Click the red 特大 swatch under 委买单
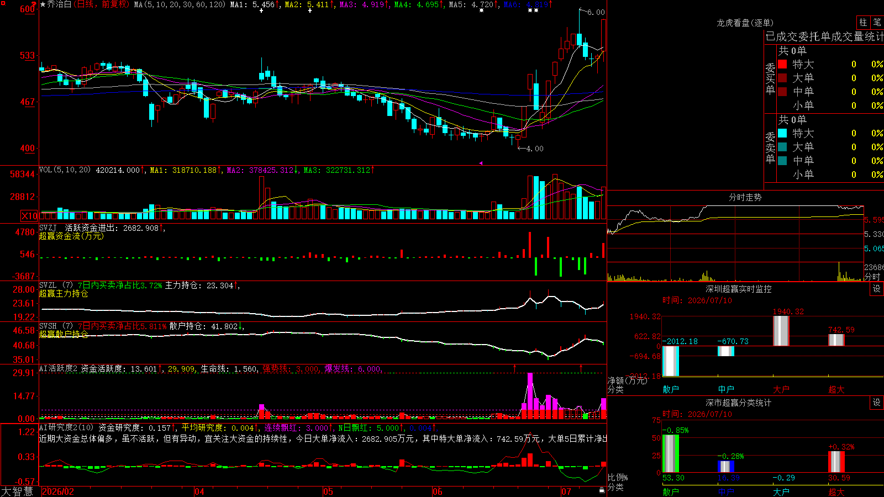This screenshot has width=884, height=497. point(782,64)
